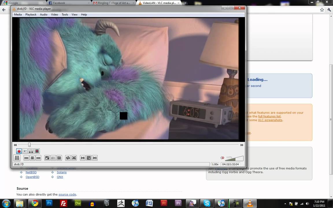Open the VLC screenshots link
The width and height of the screenshot is (333, 208).
(x=270, y=120)
